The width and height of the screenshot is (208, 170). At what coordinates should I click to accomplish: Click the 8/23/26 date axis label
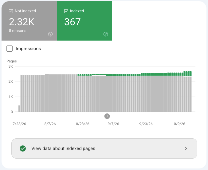tap(83, 124)
